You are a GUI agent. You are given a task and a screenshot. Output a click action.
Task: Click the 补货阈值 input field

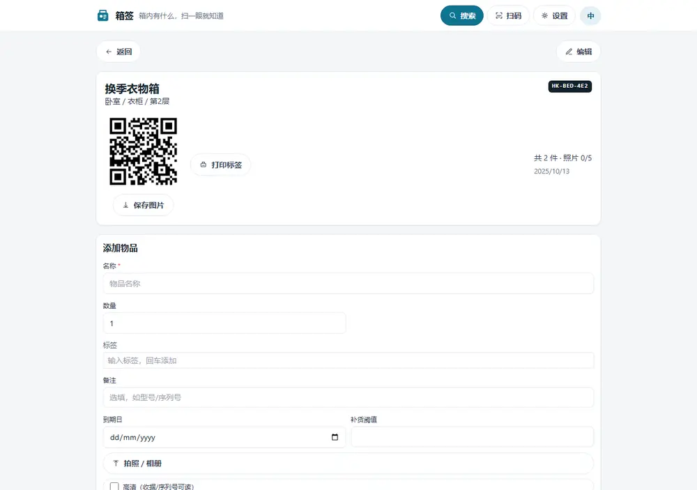(472, 437)
